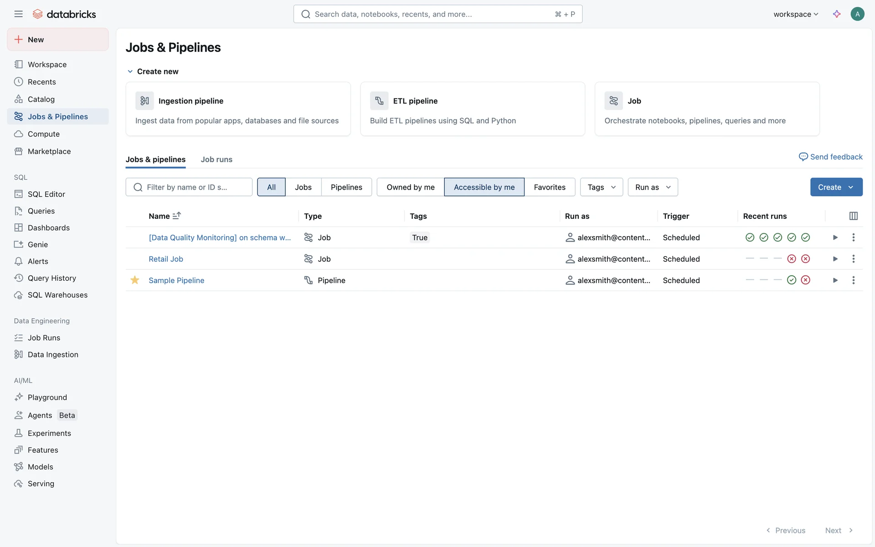Open user avatar account menu
The height and width of the screenshot is (547, 875).
[857, 14]
